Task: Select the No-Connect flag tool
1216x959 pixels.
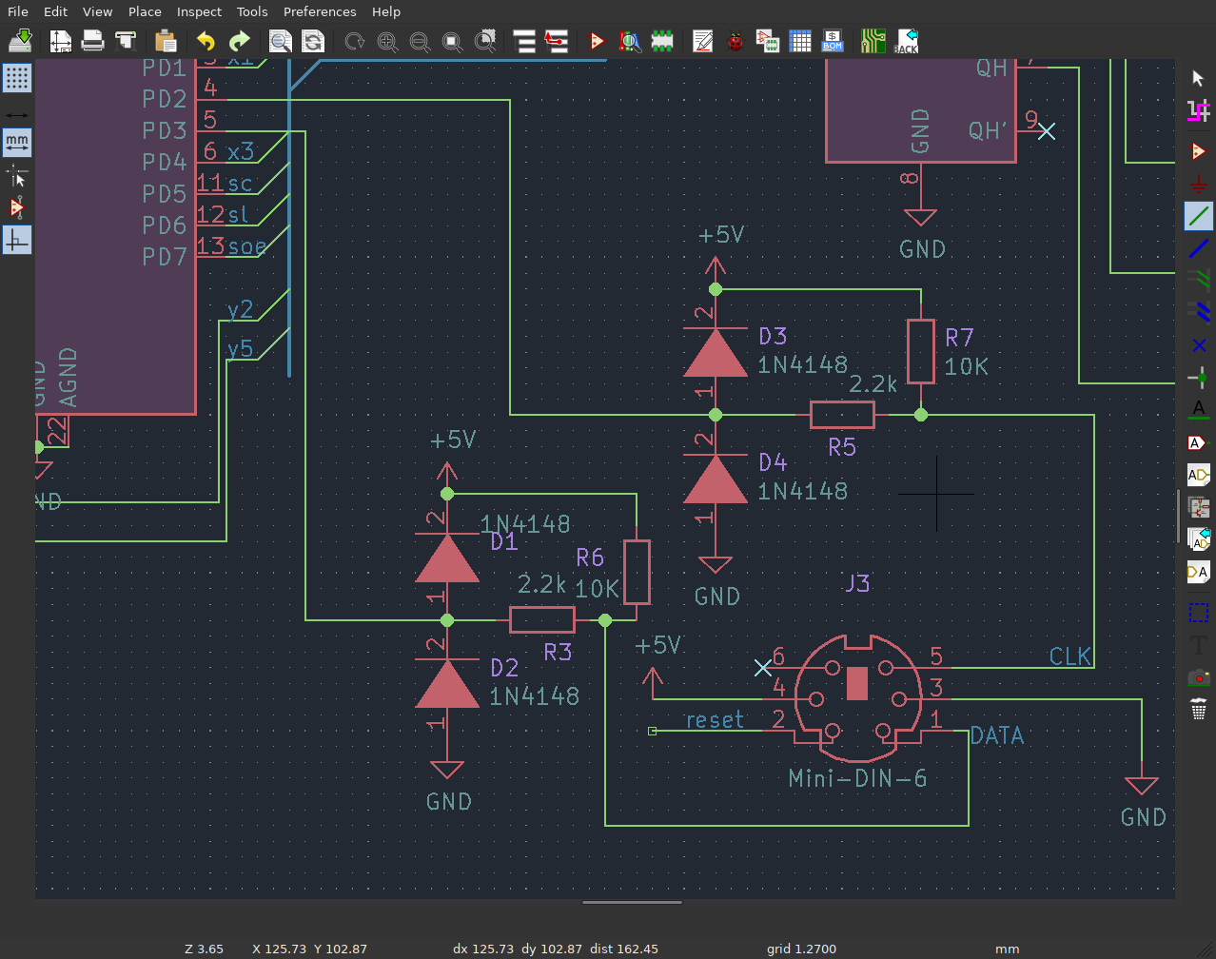Action: [1198, 345]
